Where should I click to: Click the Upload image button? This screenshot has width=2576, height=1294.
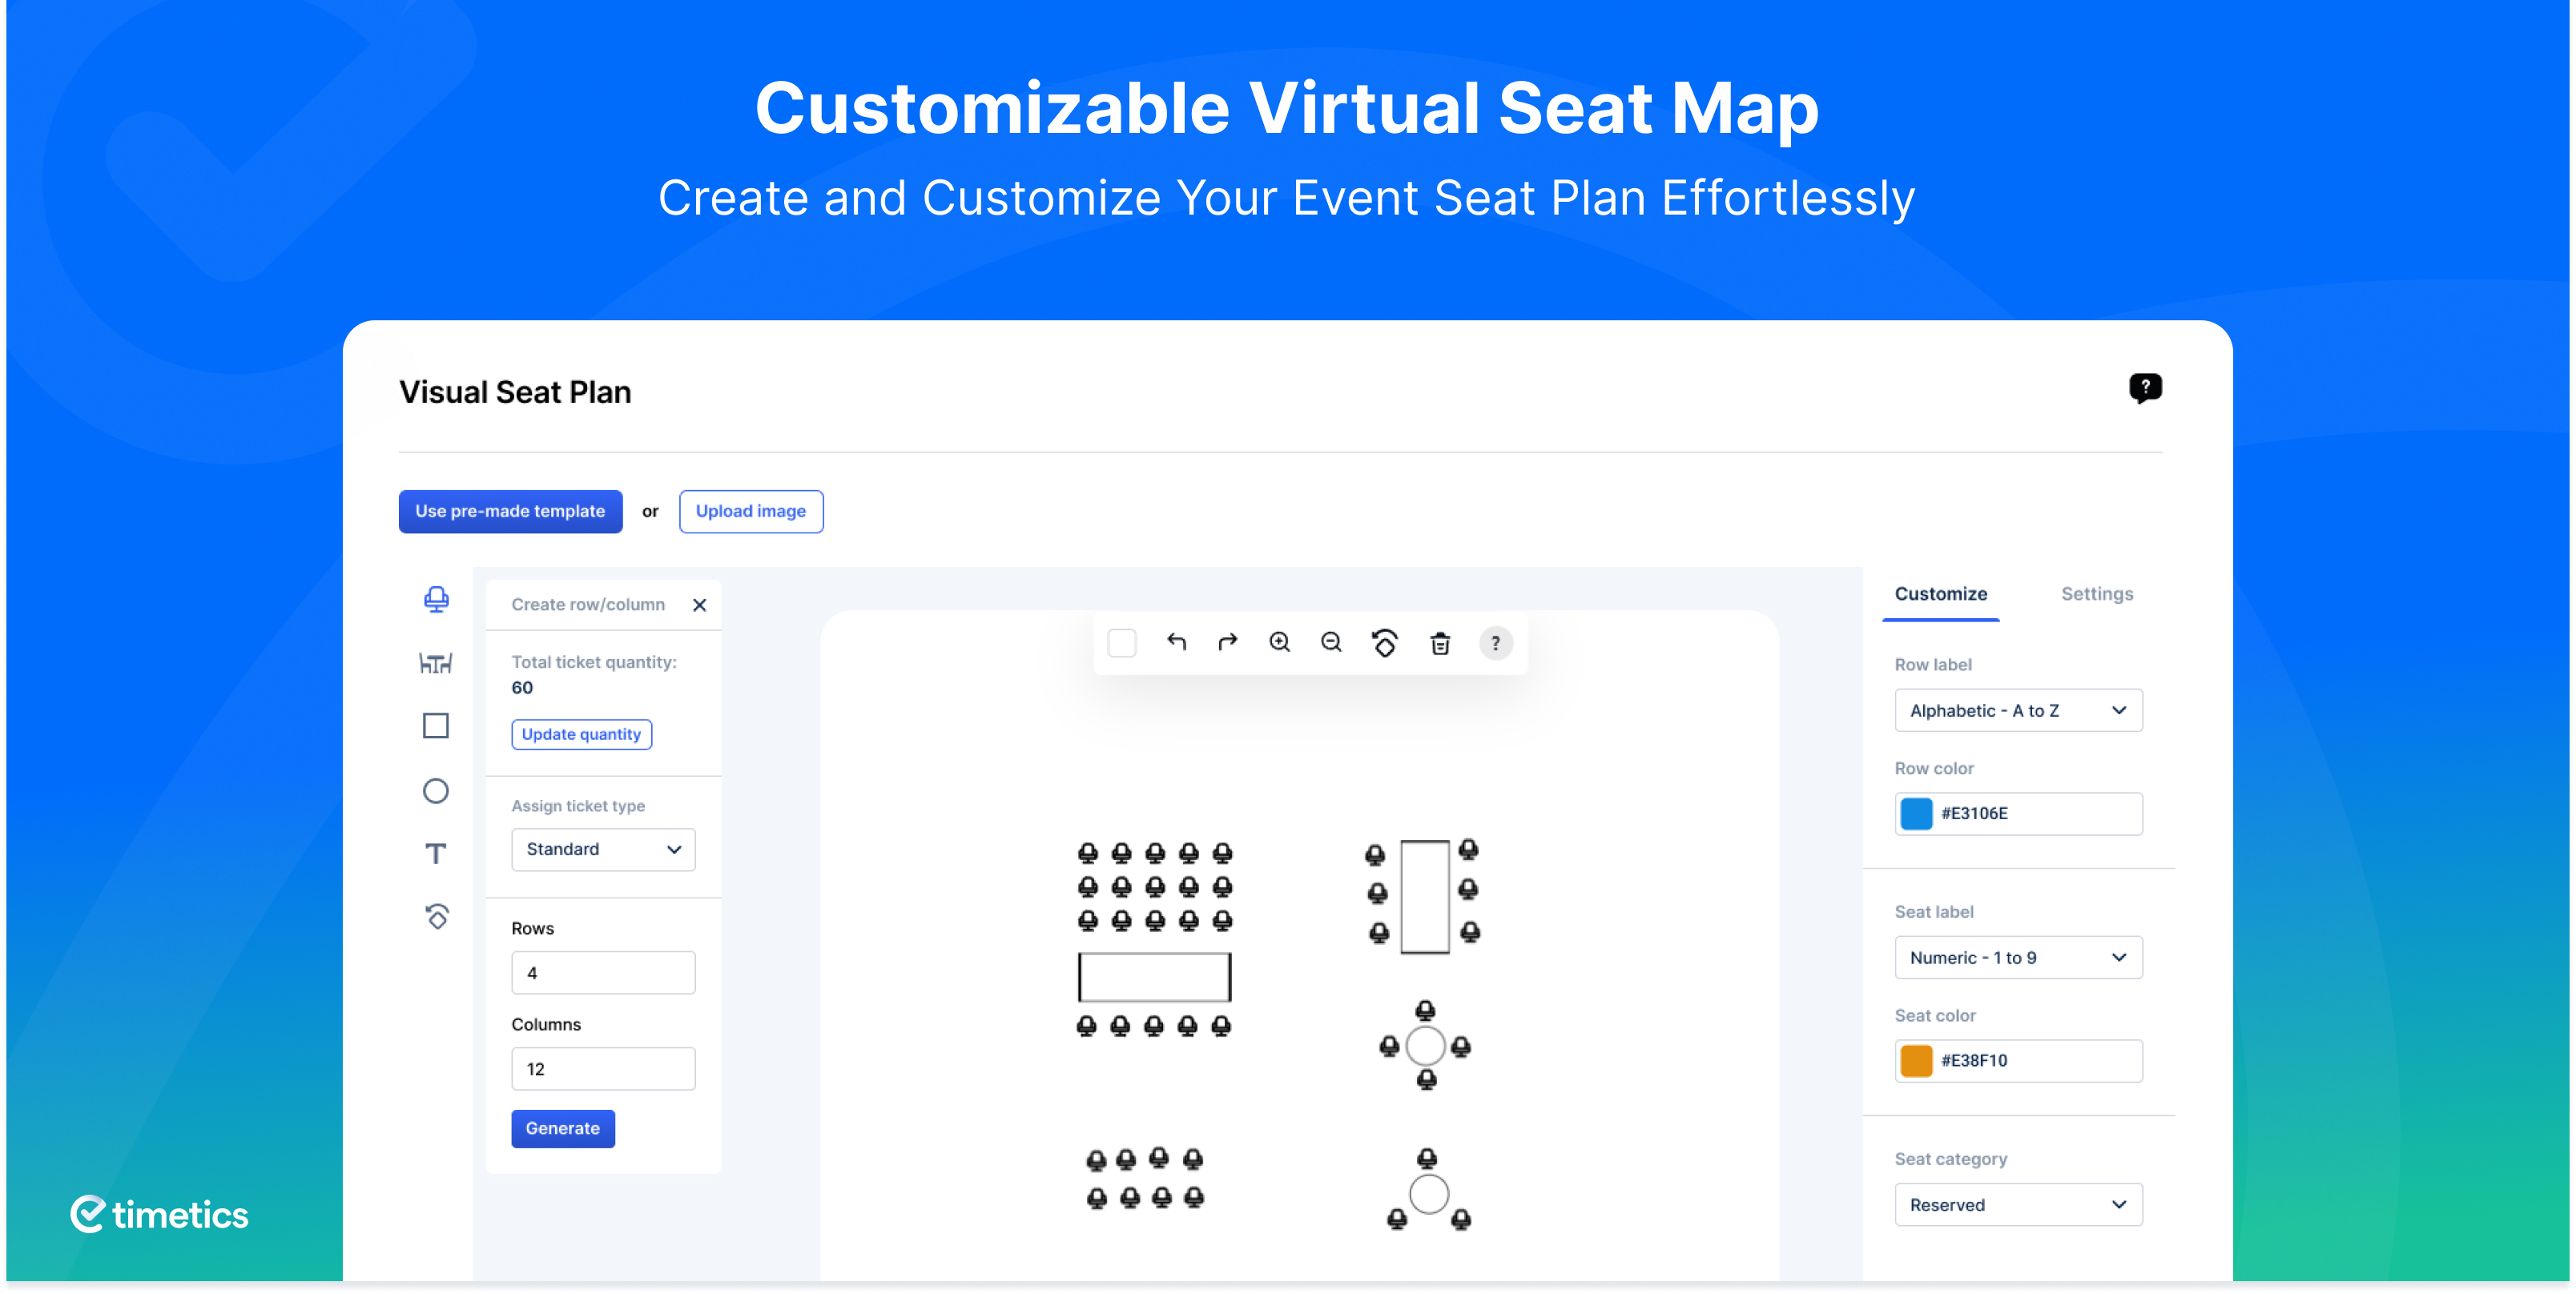(751, 511)
